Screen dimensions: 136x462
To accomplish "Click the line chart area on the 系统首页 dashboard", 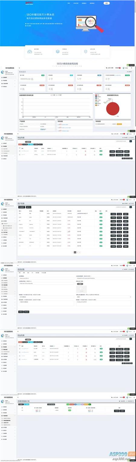I will point(56,107).
